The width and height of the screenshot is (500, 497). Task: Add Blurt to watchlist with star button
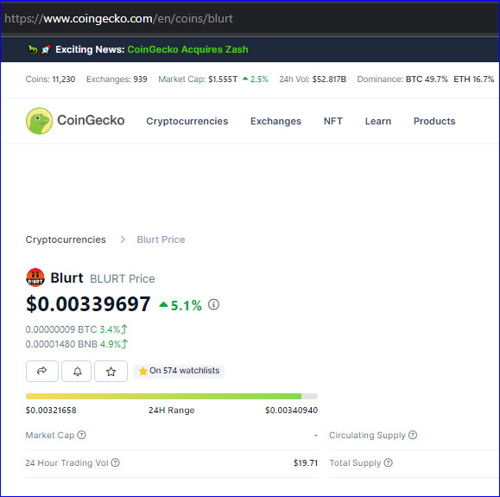click(111, 371)
